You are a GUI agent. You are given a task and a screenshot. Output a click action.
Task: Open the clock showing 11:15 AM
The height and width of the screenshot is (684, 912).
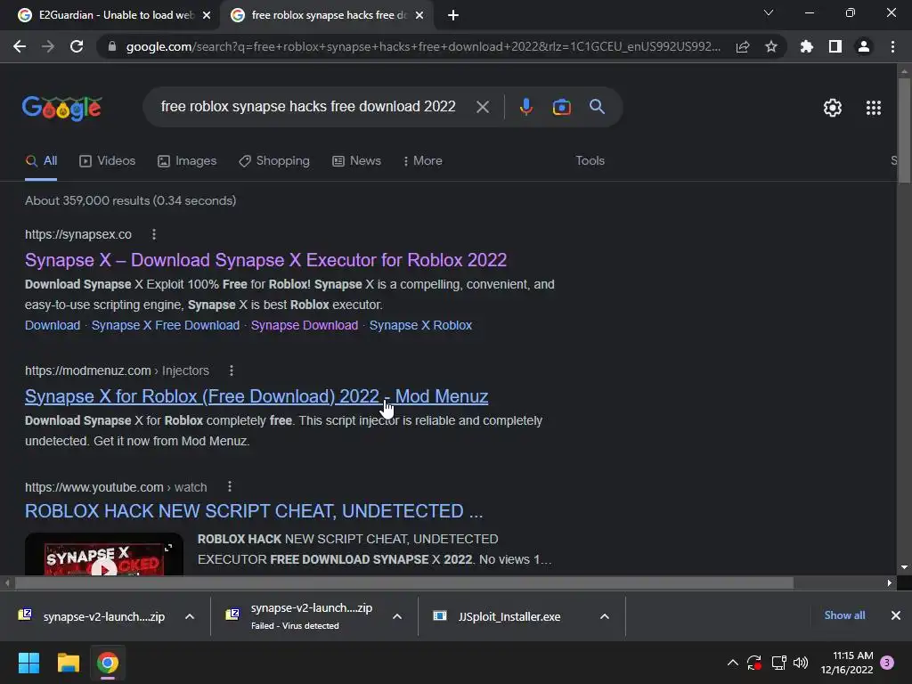click(x=847, y=663)
